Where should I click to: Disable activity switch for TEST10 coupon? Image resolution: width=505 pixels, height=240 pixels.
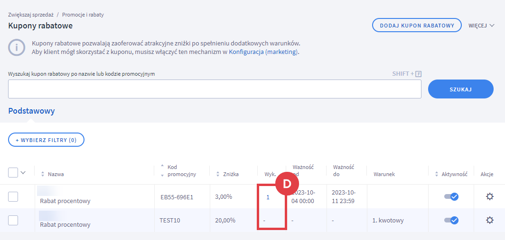[x=451, y=220]
